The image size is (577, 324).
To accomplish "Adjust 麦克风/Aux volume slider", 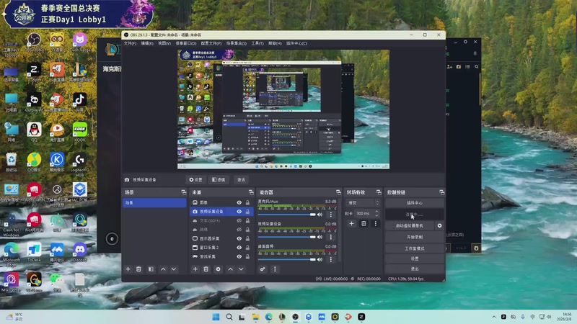I will 287,215.
